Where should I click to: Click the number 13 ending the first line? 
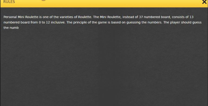click(191, 17)
